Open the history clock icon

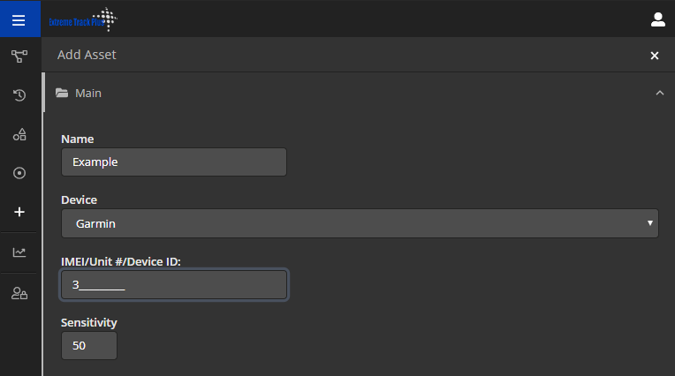19,94
